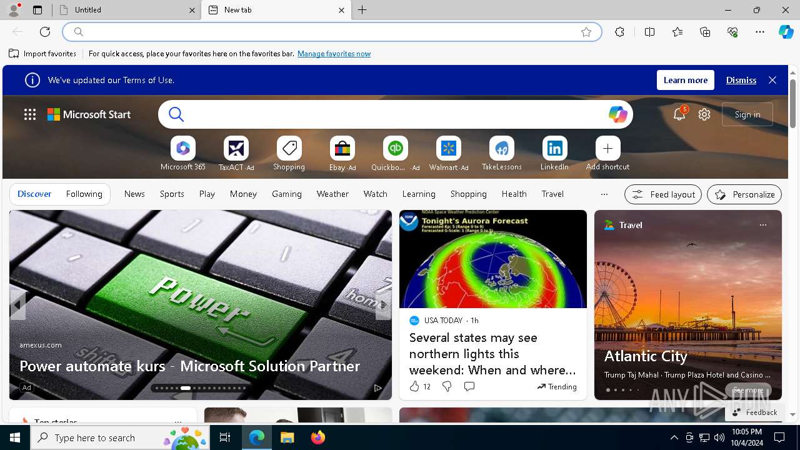Open the Weather category

332,194
